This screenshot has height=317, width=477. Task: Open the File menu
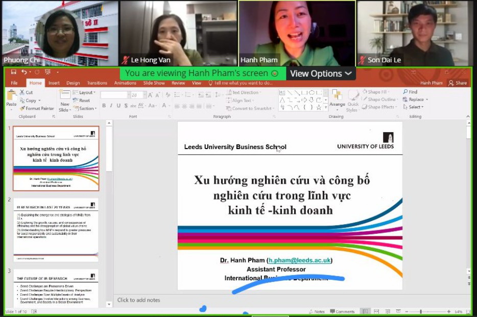click(x=14, y=83)
